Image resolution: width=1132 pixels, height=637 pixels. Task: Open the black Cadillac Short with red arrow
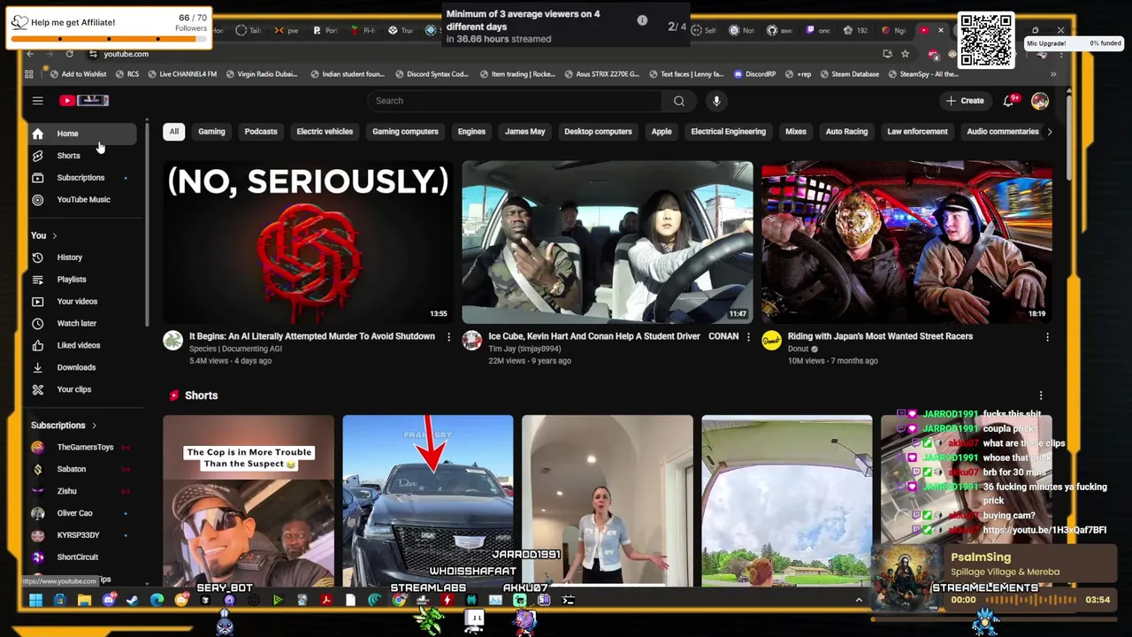coord(428,501)
